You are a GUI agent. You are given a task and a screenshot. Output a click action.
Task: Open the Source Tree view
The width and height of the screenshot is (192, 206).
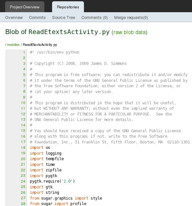tap(64, 18)
